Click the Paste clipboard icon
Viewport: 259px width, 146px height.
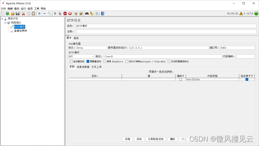click(x=33, y=13)
